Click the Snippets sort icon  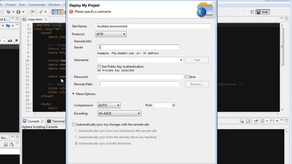11,144
